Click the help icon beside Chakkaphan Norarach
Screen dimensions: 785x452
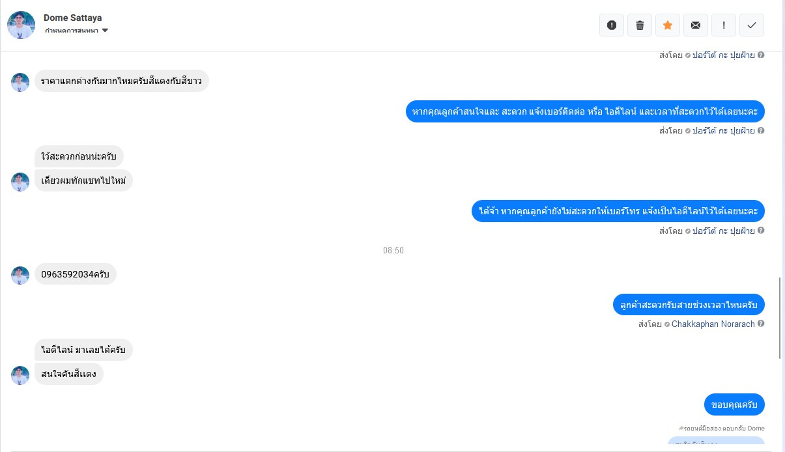click(761, 324)
